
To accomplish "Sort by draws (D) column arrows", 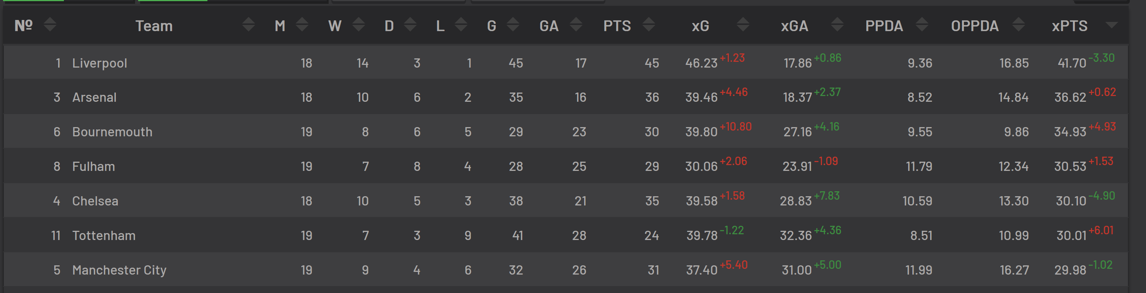I will (410, 25).
